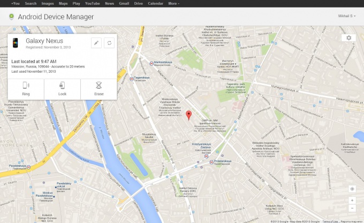Open Calendar from the top bar
364x223 pixels.
click(x=156, y=4)
